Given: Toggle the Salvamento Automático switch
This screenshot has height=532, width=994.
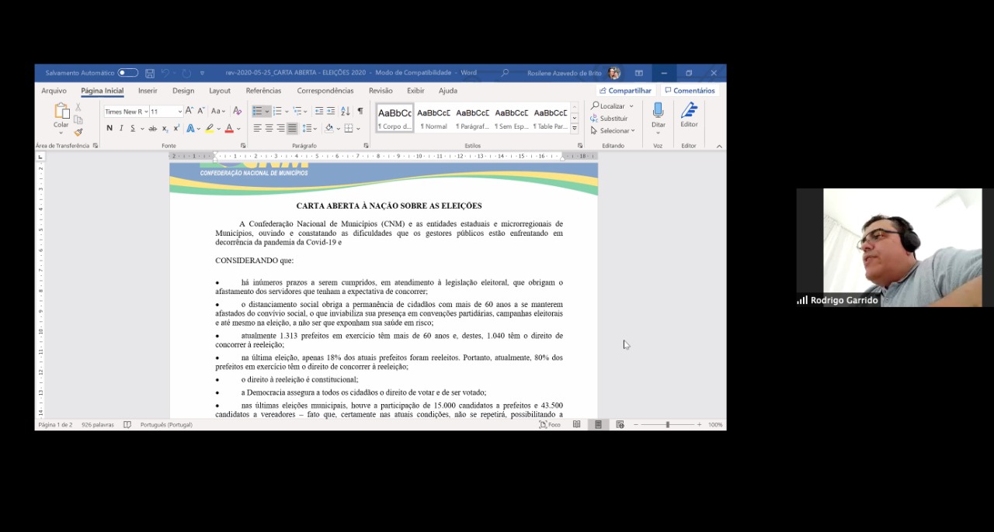Looking at the screenshot, I should [127, 73].
